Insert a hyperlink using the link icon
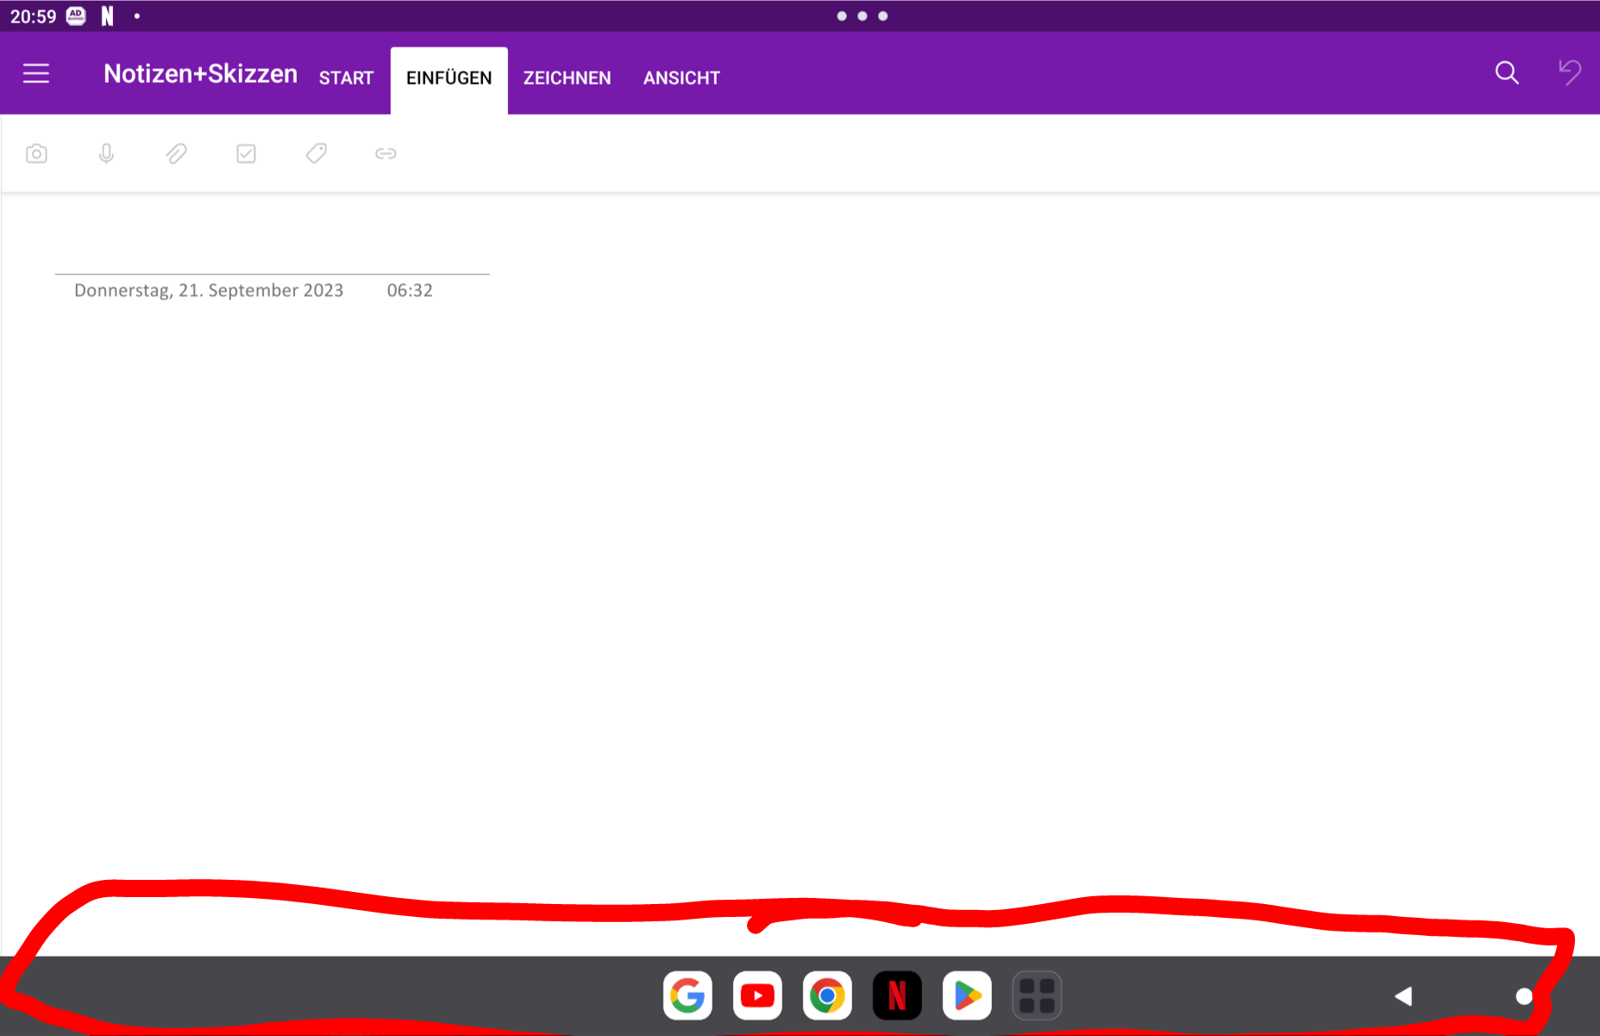Image resolution: width=1600 pixels, height=1036 pixels. click(386, 154)
